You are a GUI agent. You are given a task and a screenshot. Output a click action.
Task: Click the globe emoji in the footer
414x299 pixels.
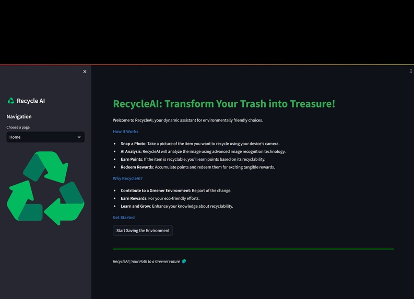coord(184,261)
